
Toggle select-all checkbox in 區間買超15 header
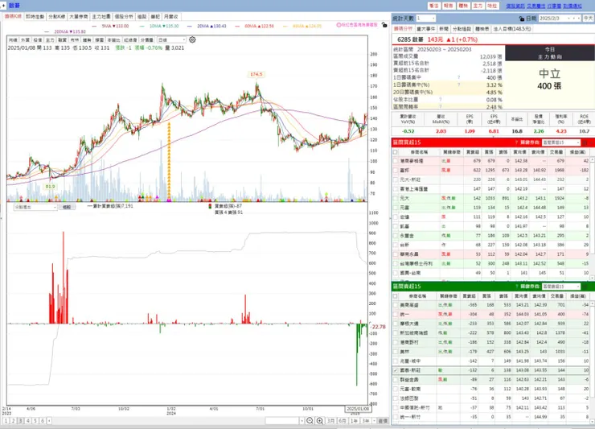[396, 152]
